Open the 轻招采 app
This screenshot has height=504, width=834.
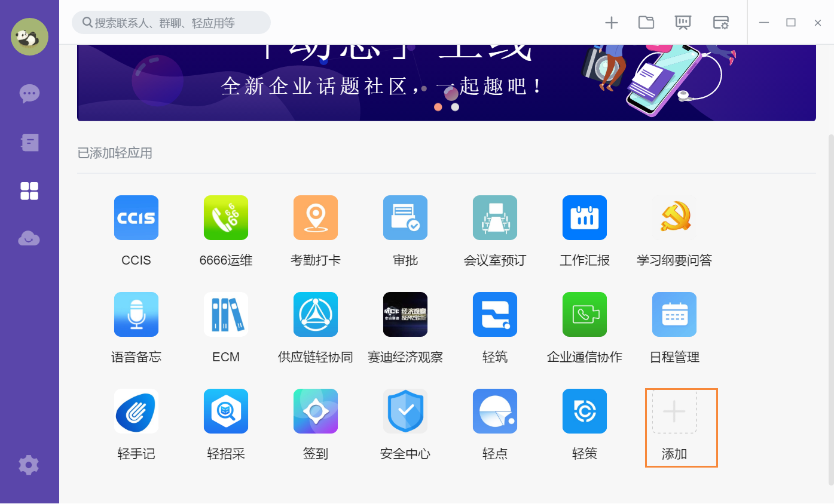[x=226, y=411]
